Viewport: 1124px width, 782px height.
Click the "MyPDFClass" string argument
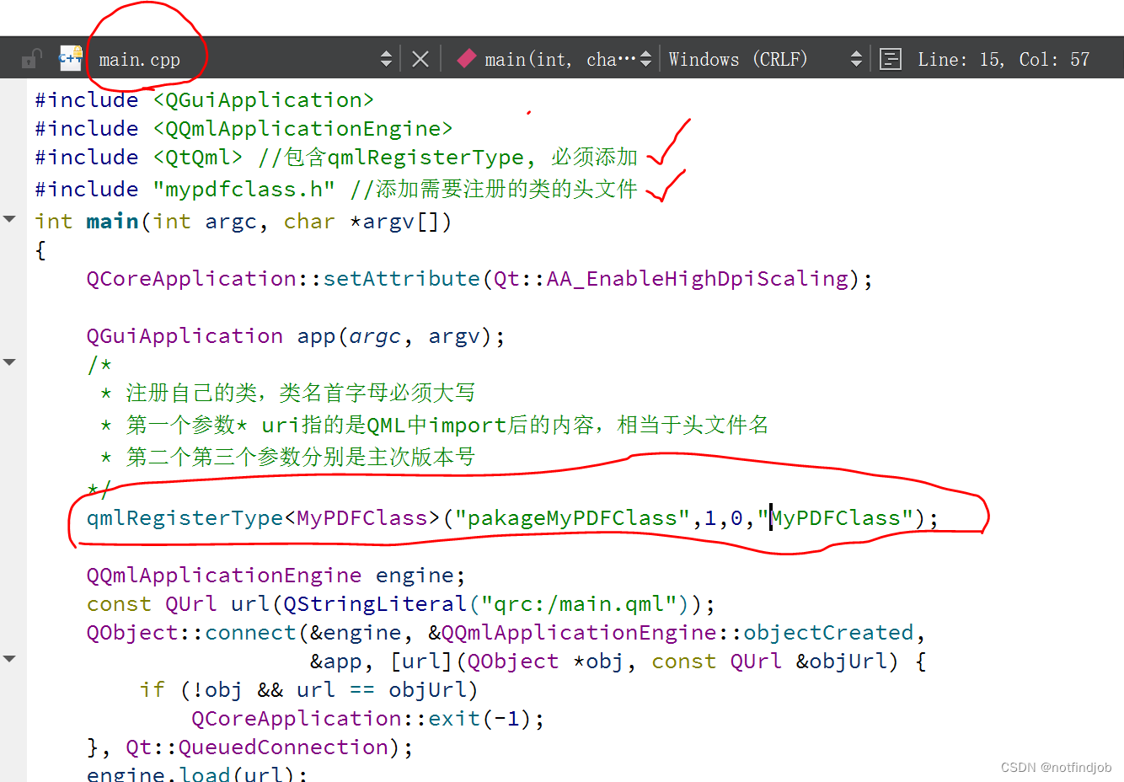(x=835, y=517)
